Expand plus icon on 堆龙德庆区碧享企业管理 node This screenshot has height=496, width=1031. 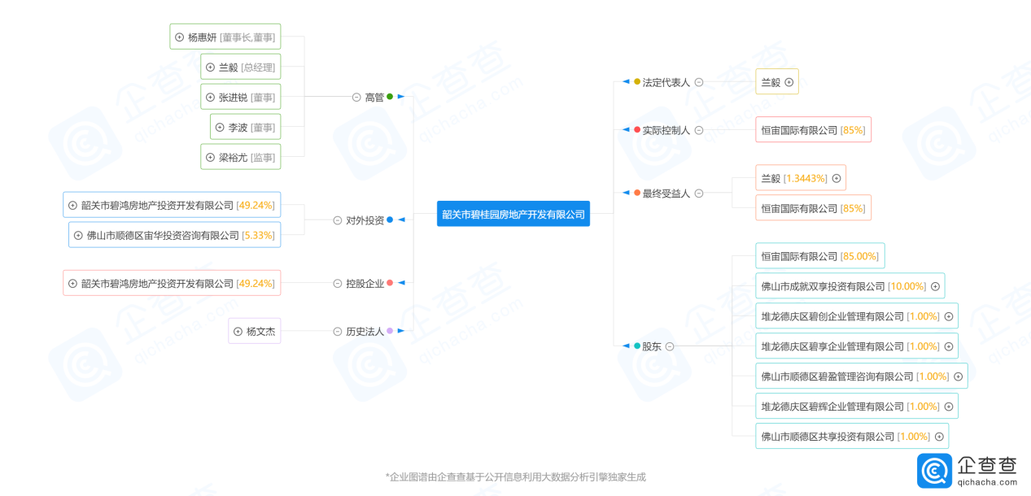(x=949, y=346)
